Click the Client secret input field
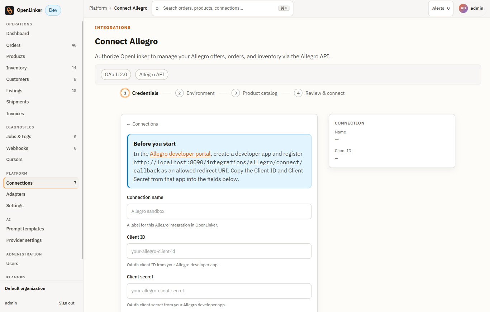This screenshot has width=490, height=312. 219,291
